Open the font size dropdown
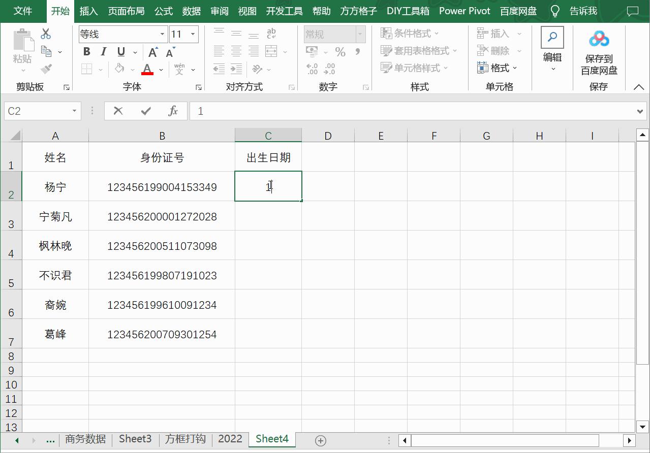 point(193,34)
